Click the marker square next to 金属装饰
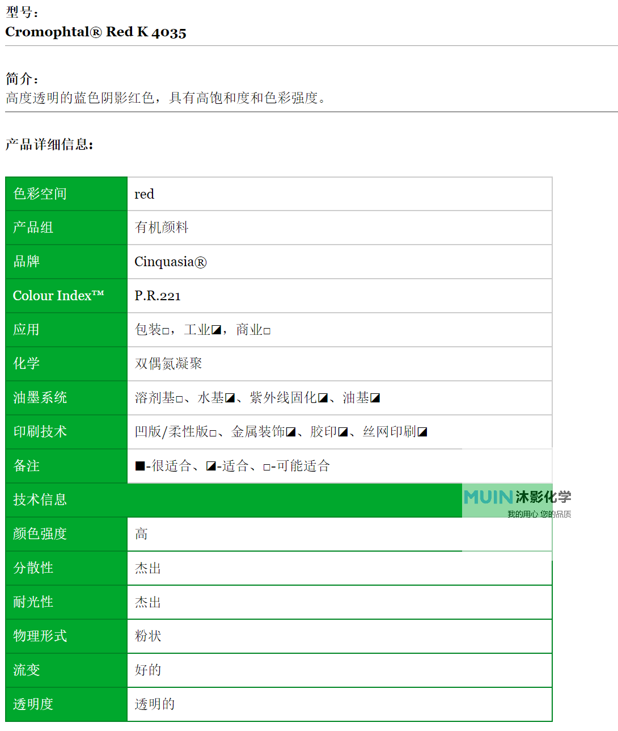The height and width of the screenshot is (731, 618). (290, 431)
